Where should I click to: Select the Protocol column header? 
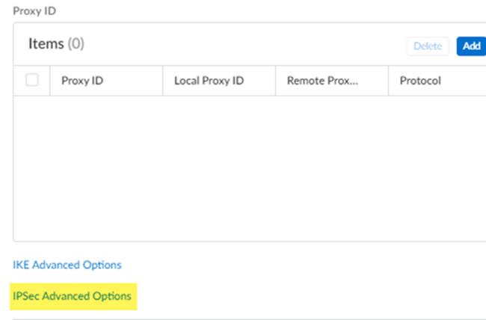[x=420, y=81]
